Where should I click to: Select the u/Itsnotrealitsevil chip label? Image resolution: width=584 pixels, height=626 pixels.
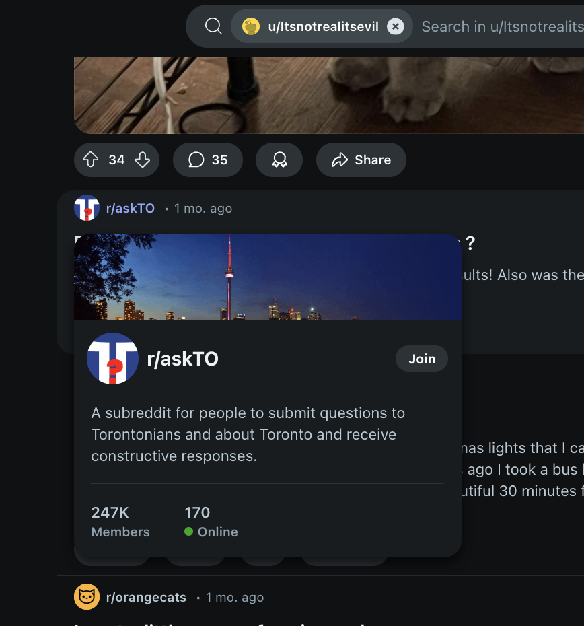click(x=323, y=26)
